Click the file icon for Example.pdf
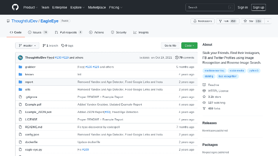Image resolution: width=278 pixels, height=156 pixels. [x=20, y=104]
